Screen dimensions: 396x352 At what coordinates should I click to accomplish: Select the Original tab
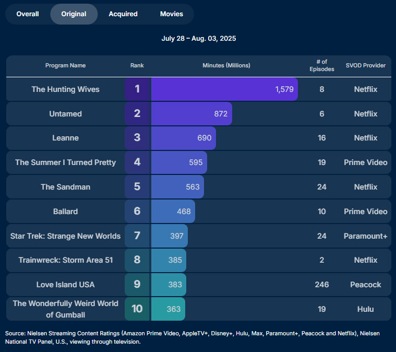click(74, 14)
